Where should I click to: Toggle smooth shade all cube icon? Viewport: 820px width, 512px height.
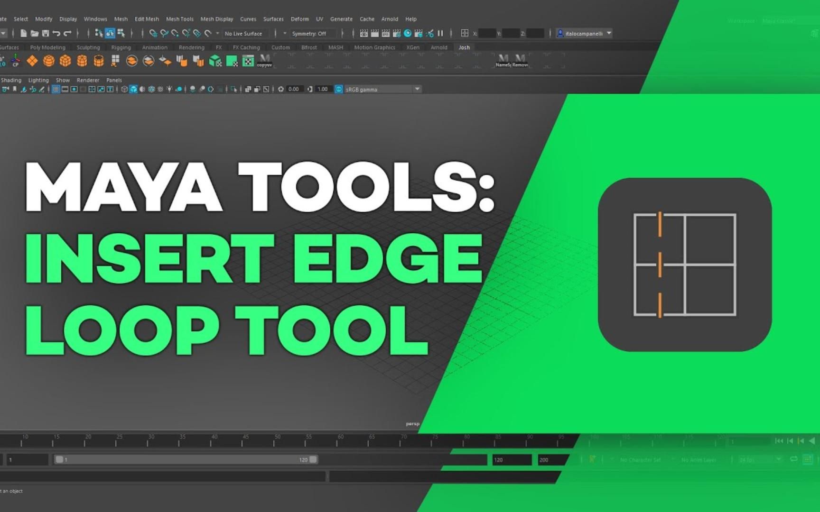(133, 89)
